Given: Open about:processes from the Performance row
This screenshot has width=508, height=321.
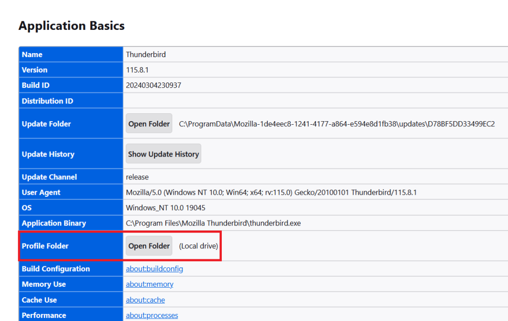Looking at the screenshot, I should tap(152, 315).
